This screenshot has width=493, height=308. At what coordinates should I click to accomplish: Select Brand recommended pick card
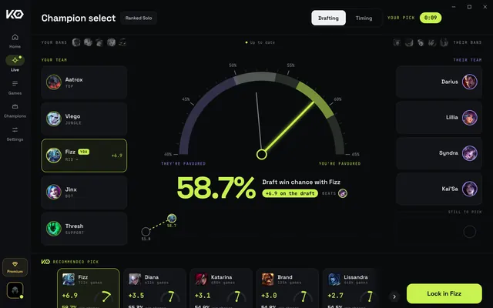287,288
